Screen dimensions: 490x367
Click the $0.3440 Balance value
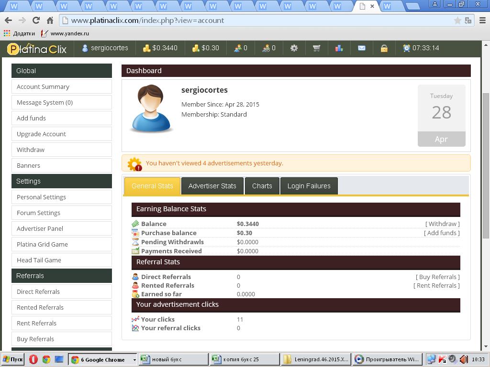[x=248, y=224]
